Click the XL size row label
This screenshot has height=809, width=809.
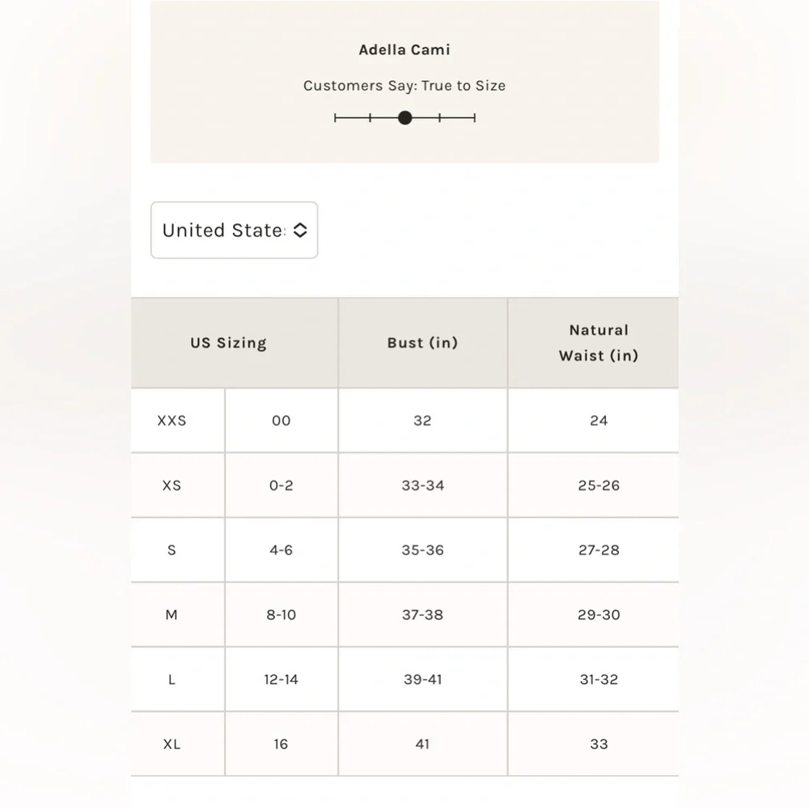172,744
